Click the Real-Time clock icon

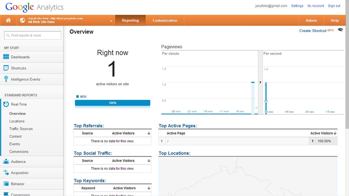tap(6, 104)
